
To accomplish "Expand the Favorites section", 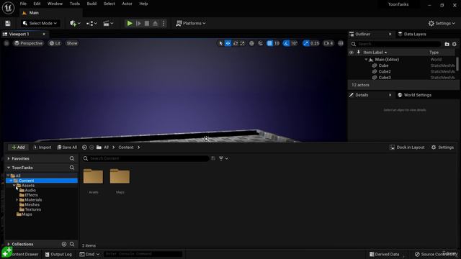I will [9, 158].
